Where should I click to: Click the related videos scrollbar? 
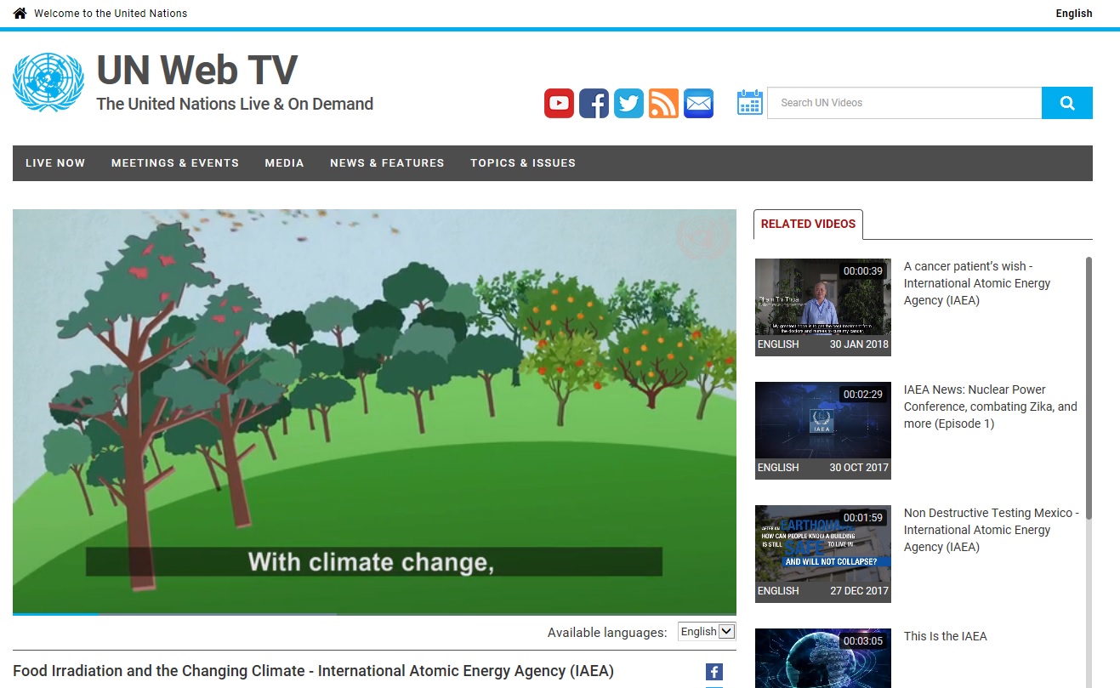[1089, 389]
